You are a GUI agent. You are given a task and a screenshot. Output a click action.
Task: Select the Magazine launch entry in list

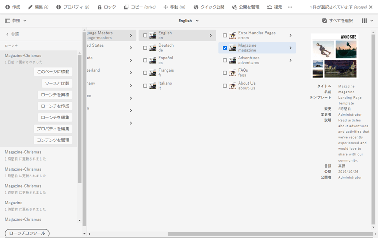39,206
